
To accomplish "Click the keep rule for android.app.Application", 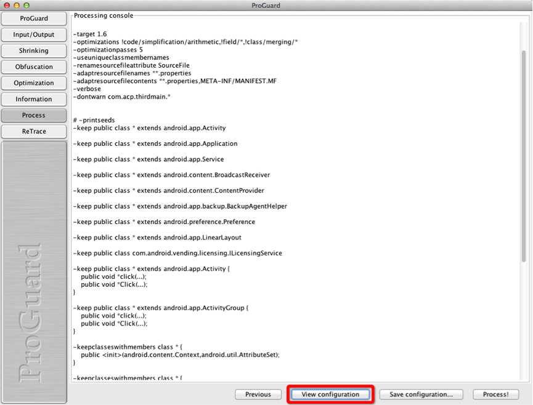I will 155,143.
